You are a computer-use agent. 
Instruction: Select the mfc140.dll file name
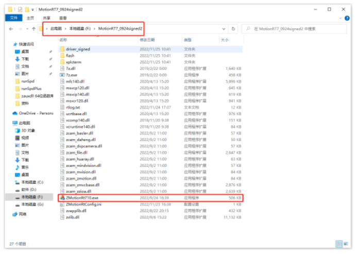tap(75, 81)
